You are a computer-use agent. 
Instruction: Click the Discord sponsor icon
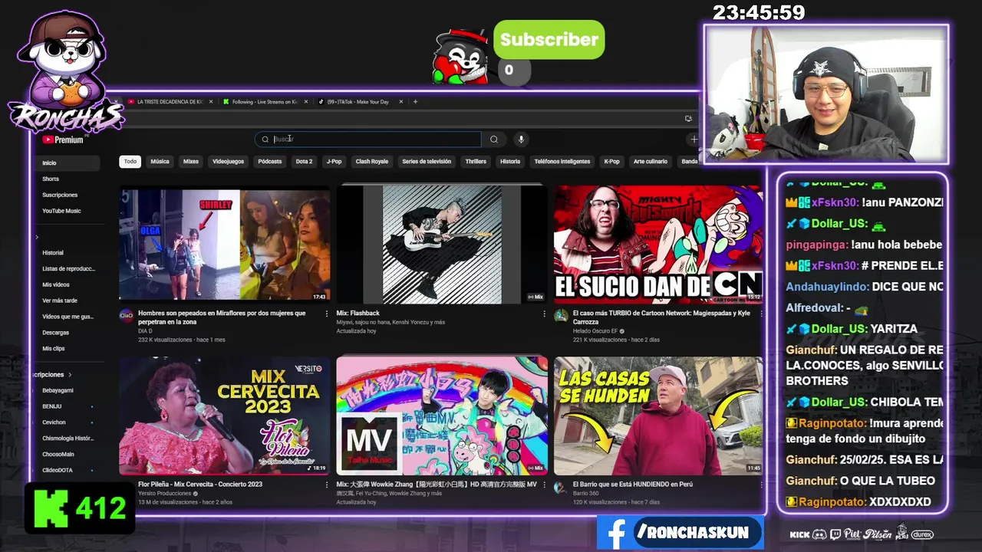pyautogui.click(x=819, y=534)
